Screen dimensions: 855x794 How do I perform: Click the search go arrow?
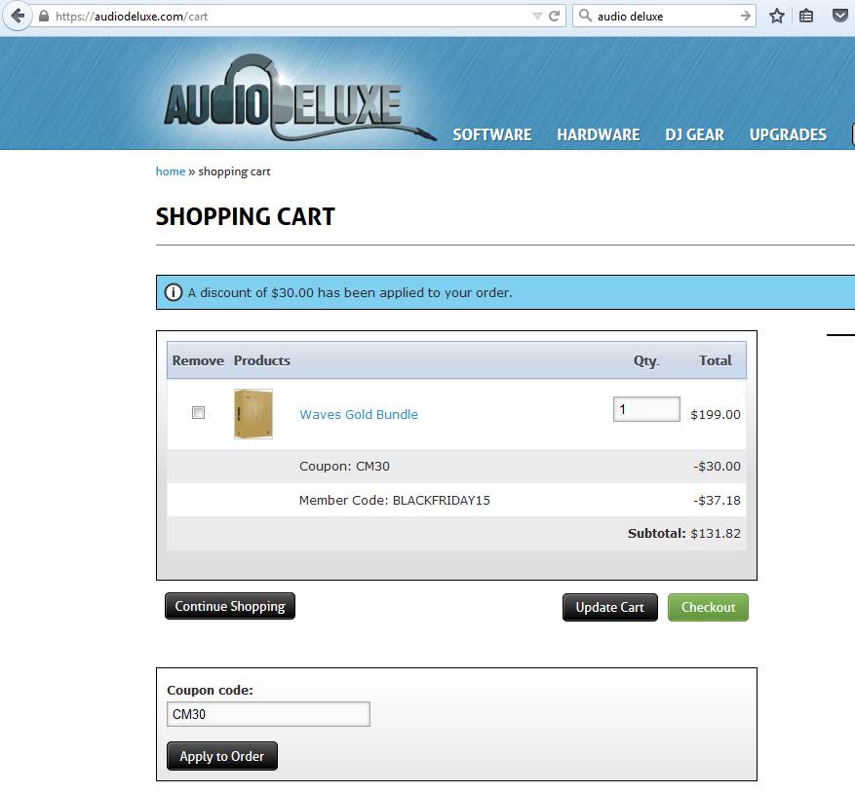pos(746,16)
